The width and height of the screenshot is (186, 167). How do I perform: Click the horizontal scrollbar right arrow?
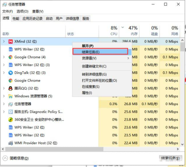(x=178, y=149)
